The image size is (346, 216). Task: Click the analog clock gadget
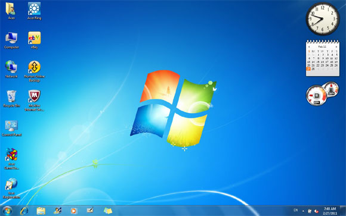[323, 19]
